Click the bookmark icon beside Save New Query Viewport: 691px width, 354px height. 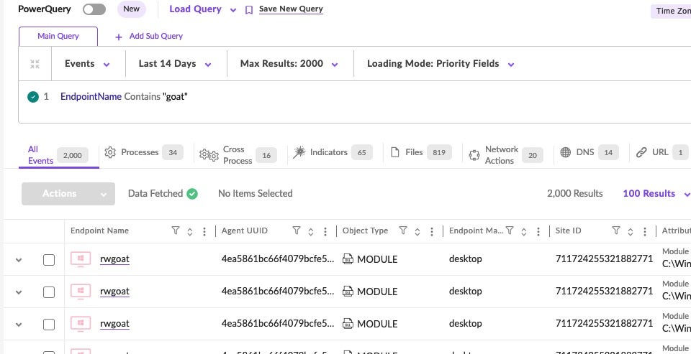coord(249,10)
